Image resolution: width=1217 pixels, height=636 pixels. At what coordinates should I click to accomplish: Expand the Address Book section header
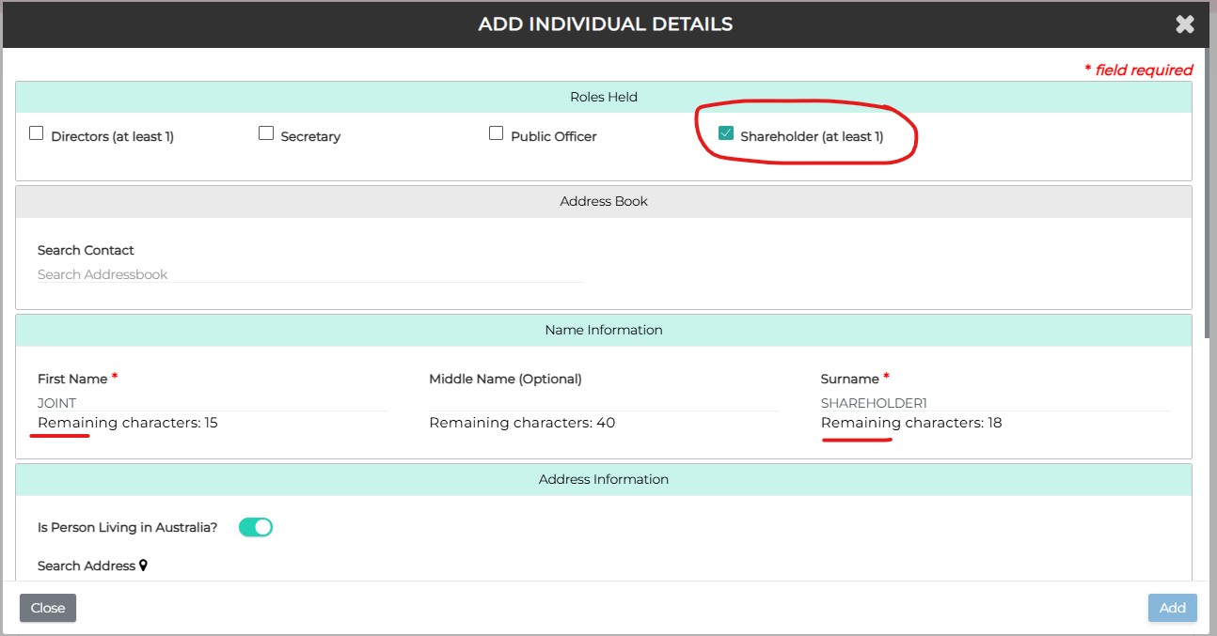point(603,201)
